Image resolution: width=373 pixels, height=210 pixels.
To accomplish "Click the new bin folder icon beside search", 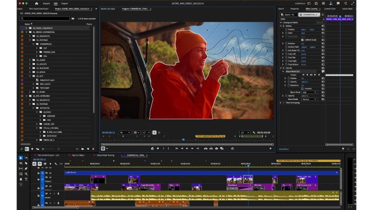I will [73, 18].
